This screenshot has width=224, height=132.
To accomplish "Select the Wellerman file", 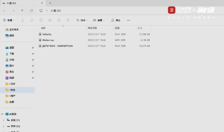I will point(48,40).
